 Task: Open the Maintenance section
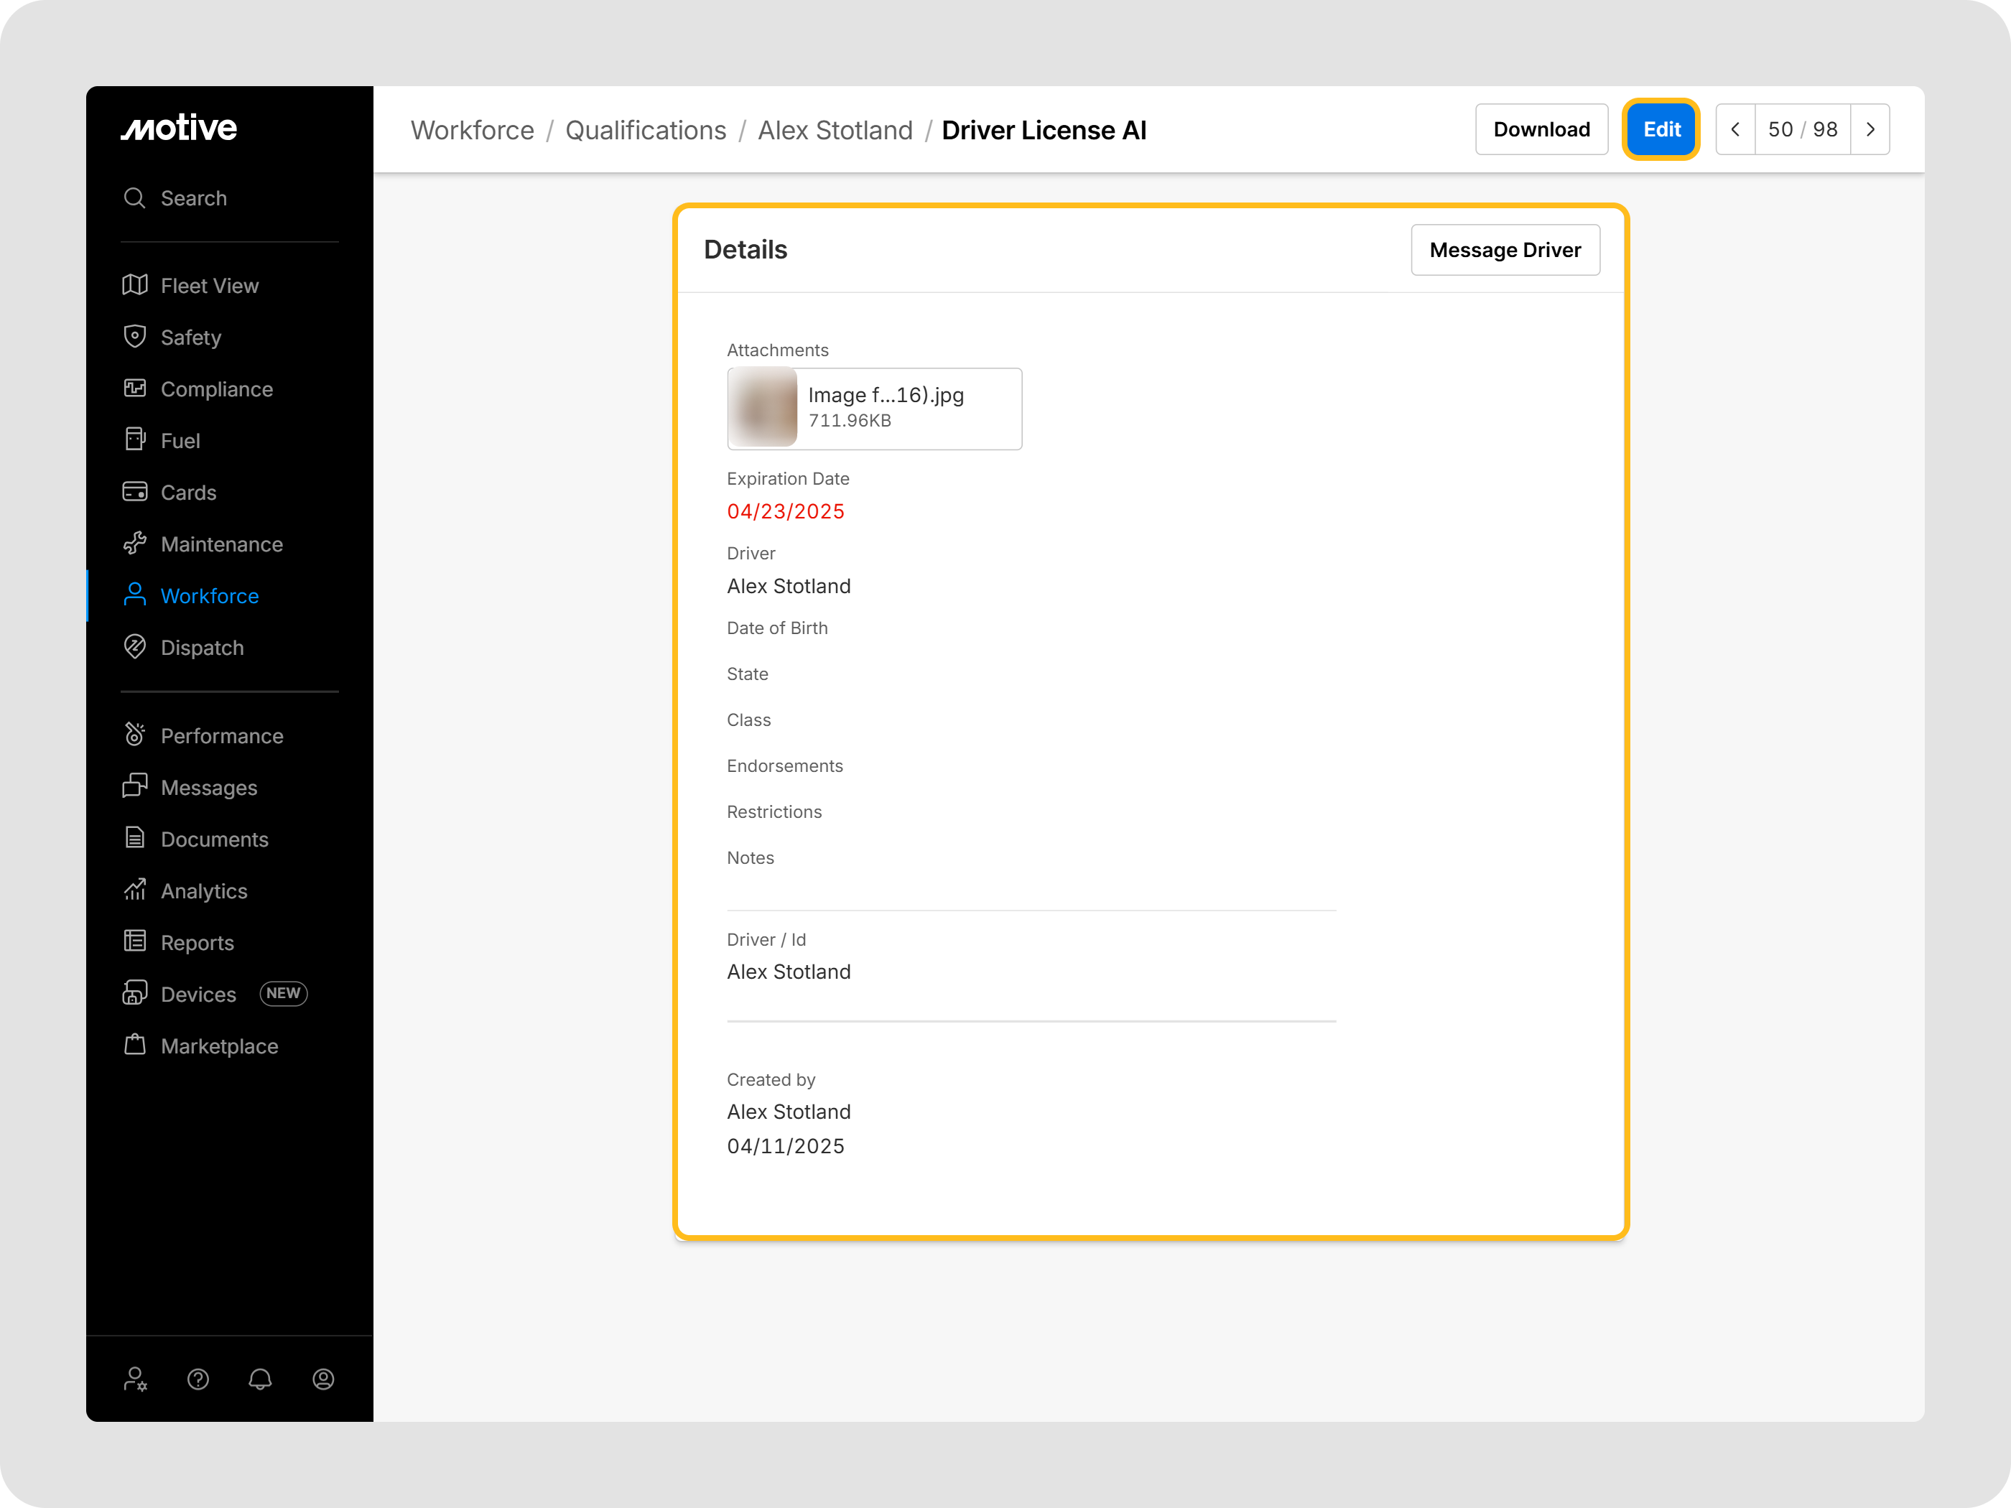click(221, 544)
